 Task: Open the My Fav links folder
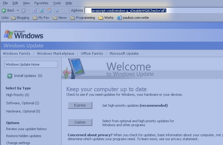(x=41, y=18)
